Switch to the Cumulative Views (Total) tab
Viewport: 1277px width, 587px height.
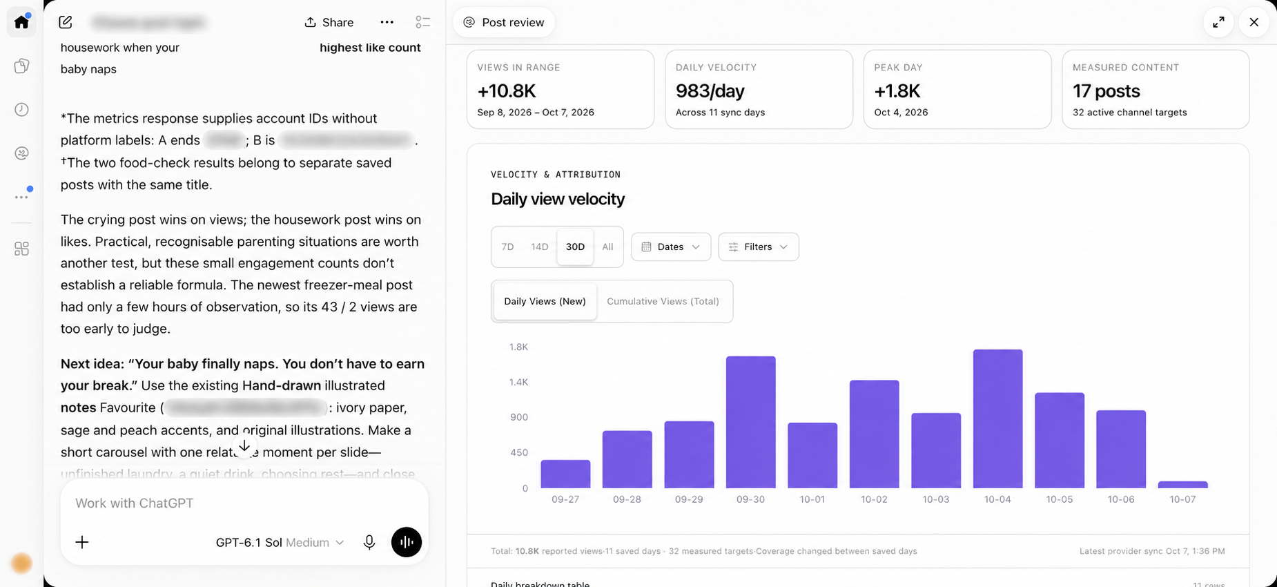point(663,301)
